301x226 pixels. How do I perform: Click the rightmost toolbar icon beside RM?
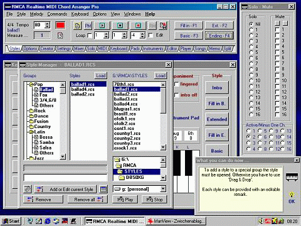point(163,26)
